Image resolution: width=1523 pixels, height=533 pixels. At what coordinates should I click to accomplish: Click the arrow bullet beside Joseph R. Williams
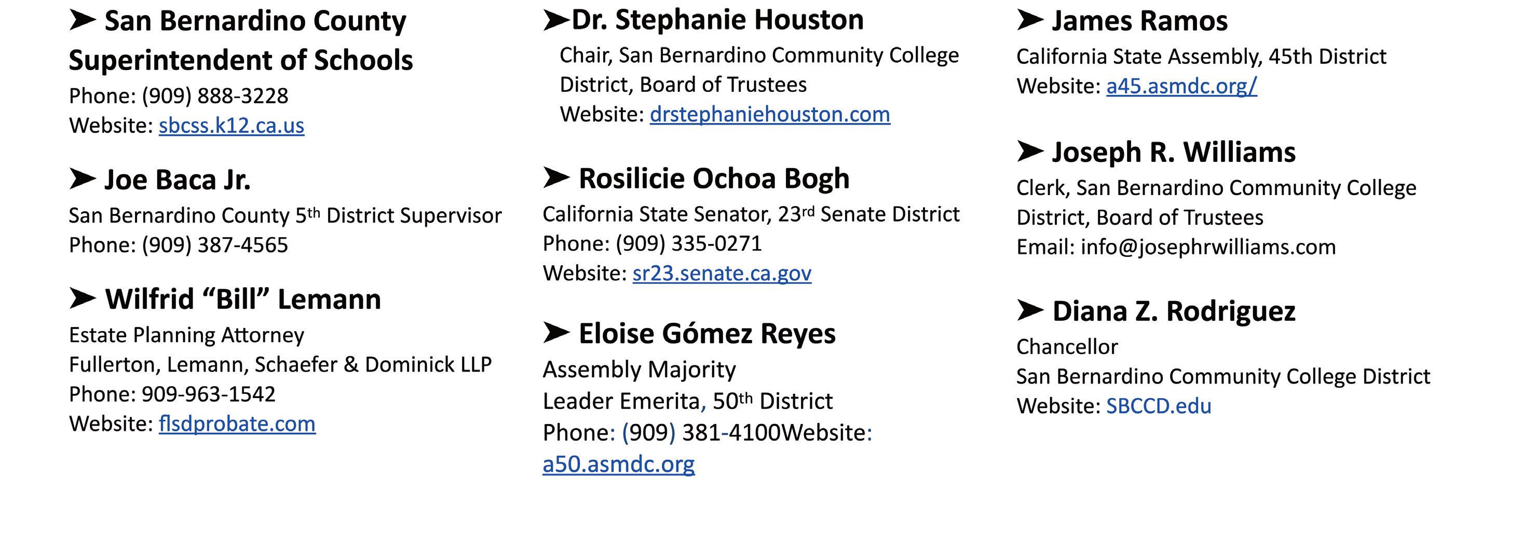pos(1029,151)
